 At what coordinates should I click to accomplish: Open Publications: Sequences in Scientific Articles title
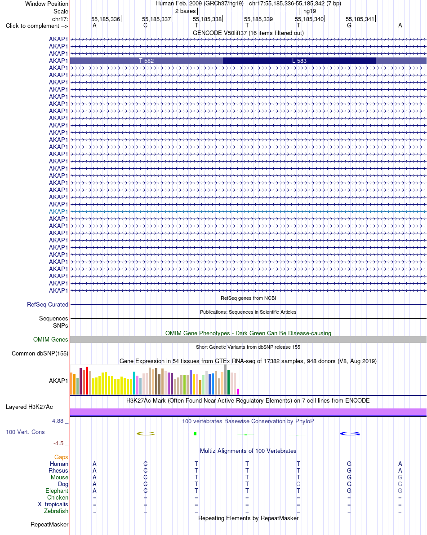(248, 312)
